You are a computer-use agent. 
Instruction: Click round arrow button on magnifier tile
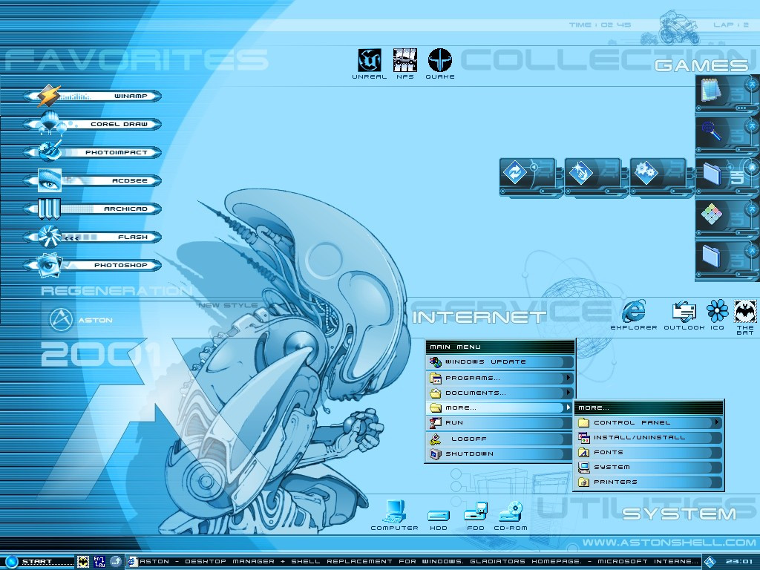click(753, 126)
